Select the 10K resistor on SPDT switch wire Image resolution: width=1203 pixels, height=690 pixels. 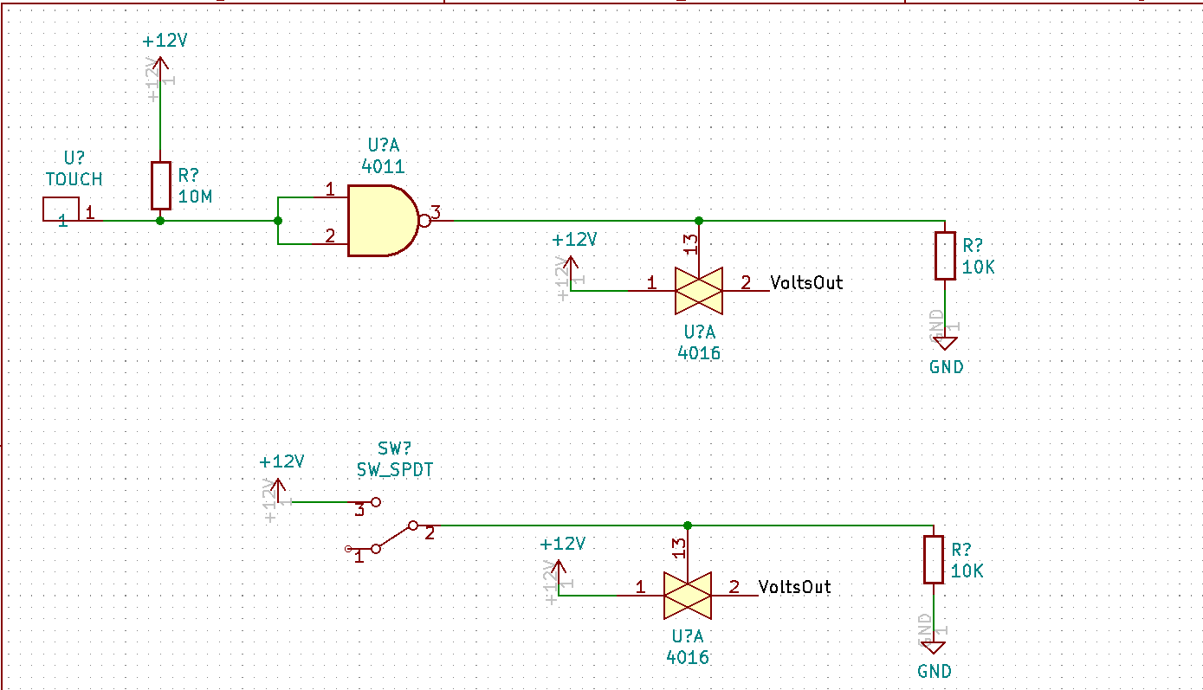coord(933,559)
